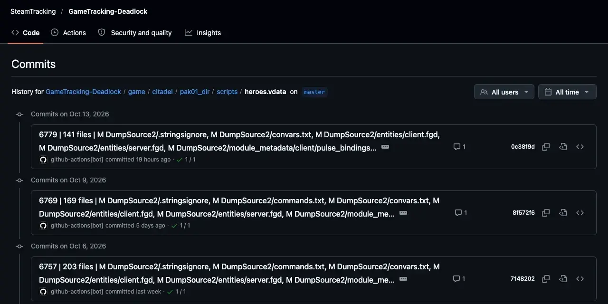The width and height of the screenshot is (608, 304).
Task: Show check status for commit 7148202
Action: pos(176,292)
